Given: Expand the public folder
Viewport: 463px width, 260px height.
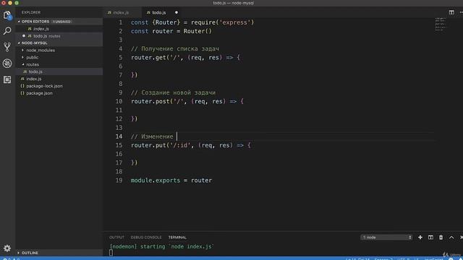Looking at the screenshot, I should point(32,57).
